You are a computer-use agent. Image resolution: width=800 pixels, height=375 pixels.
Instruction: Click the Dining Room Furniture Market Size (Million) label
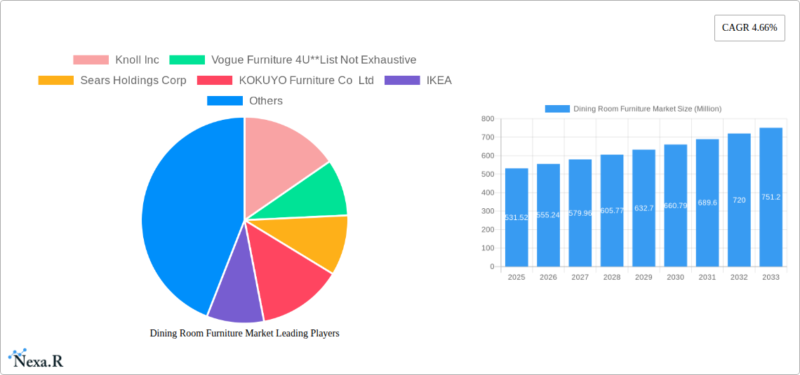click(648, 109)
